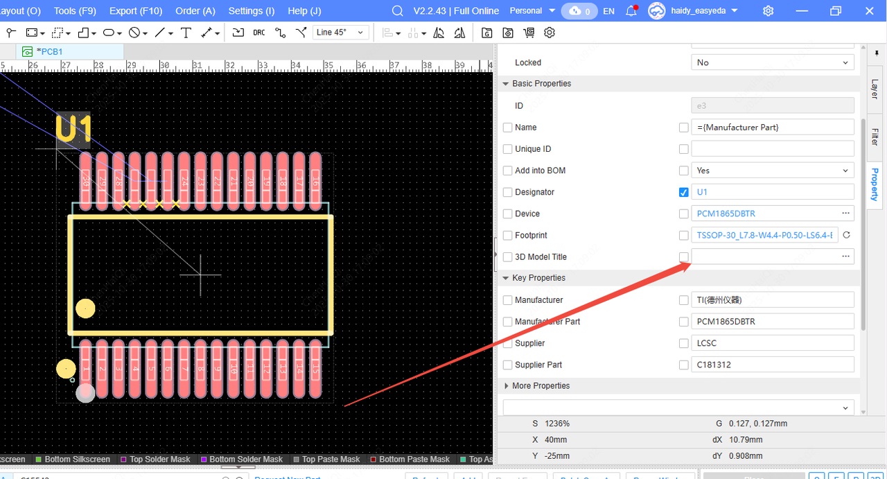This screenshot has width=887, height=479.
Task: Tick the checkbox left of Manufacturer
Action: pos(508,300)
